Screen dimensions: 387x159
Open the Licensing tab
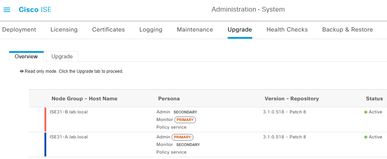pyautogui.click(x=64, y=30)
